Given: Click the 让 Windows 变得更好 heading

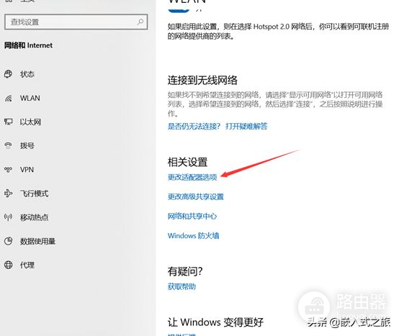Looking at the screenshot, I should pos(215,322).
